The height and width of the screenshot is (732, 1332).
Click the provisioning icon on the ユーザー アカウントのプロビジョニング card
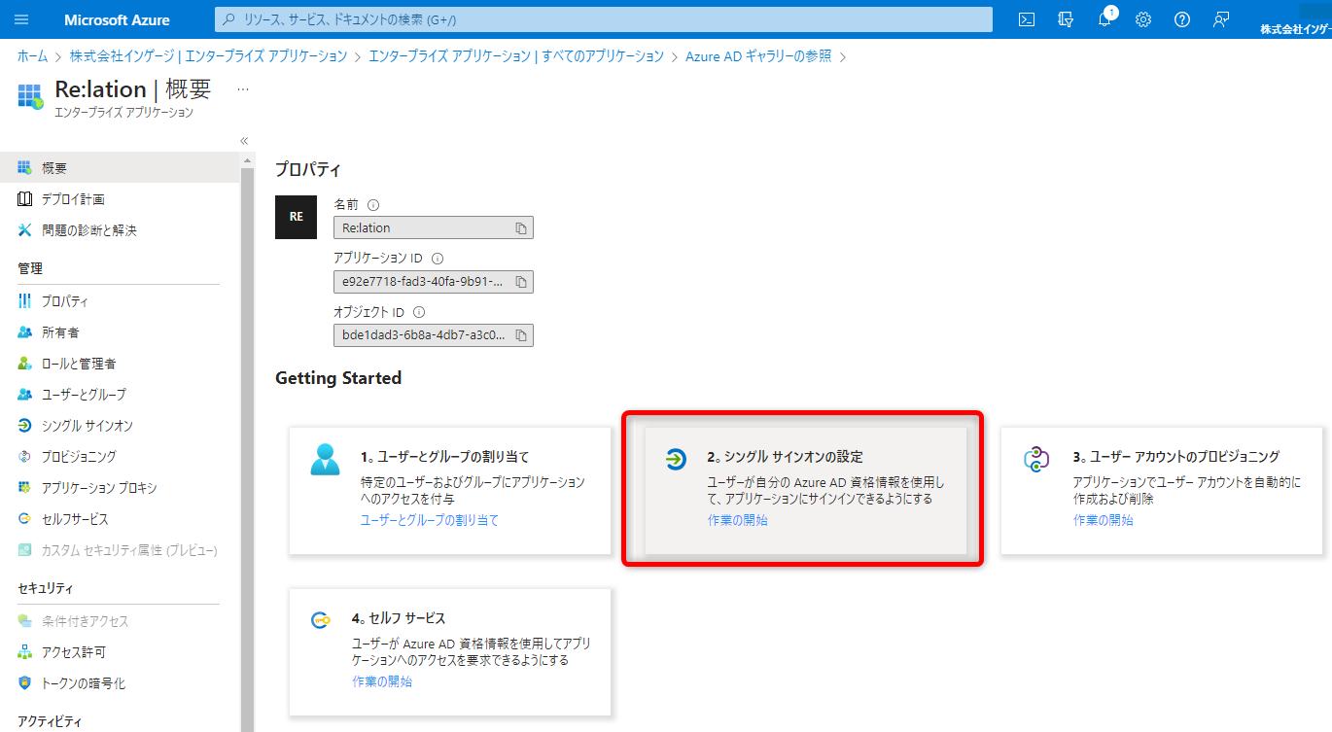click(1037, 459)
